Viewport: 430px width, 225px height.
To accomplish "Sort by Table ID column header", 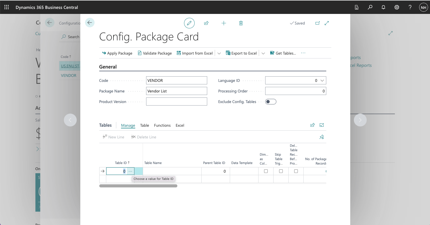I will coord(122,163).
